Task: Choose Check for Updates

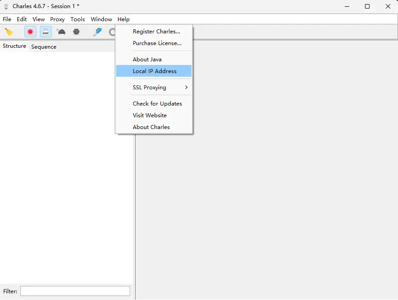Action: (154, 104)
